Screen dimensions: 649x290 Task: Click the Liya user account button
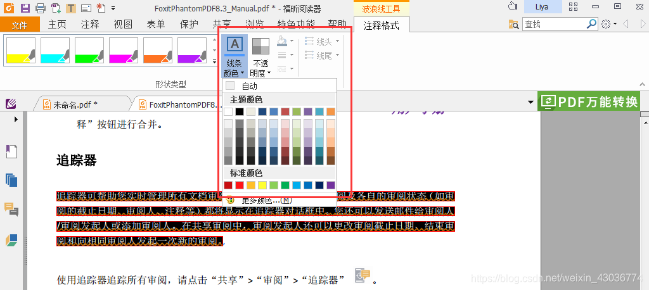(543, 6)
